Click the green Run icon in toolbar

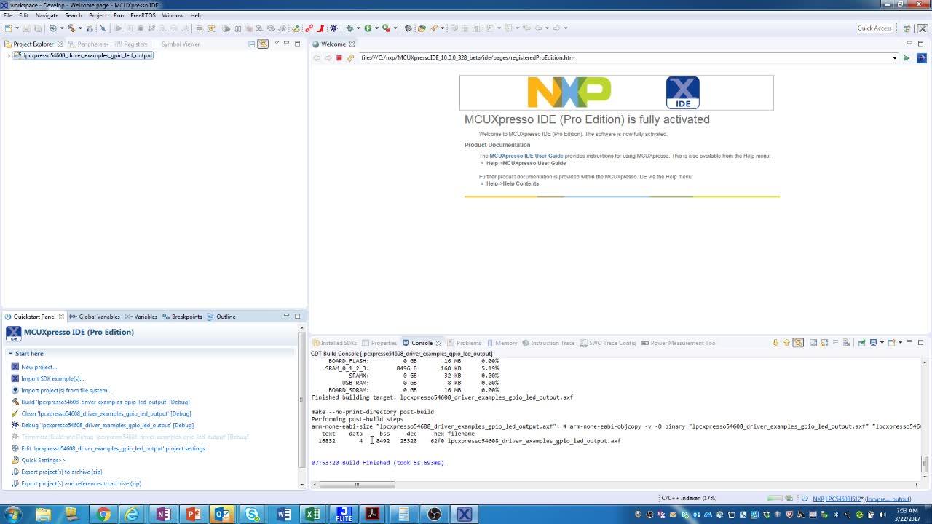(368, 28)
